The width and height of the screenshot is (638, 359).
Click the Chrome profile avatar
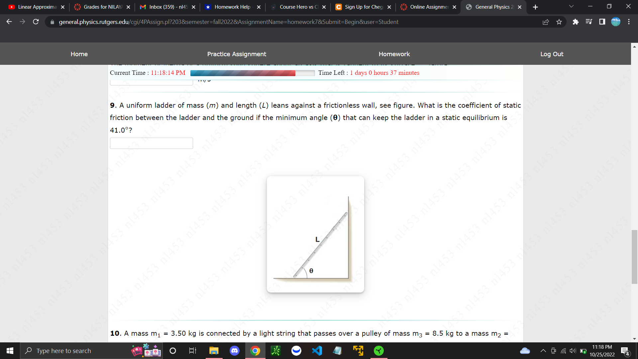[615, 22]
